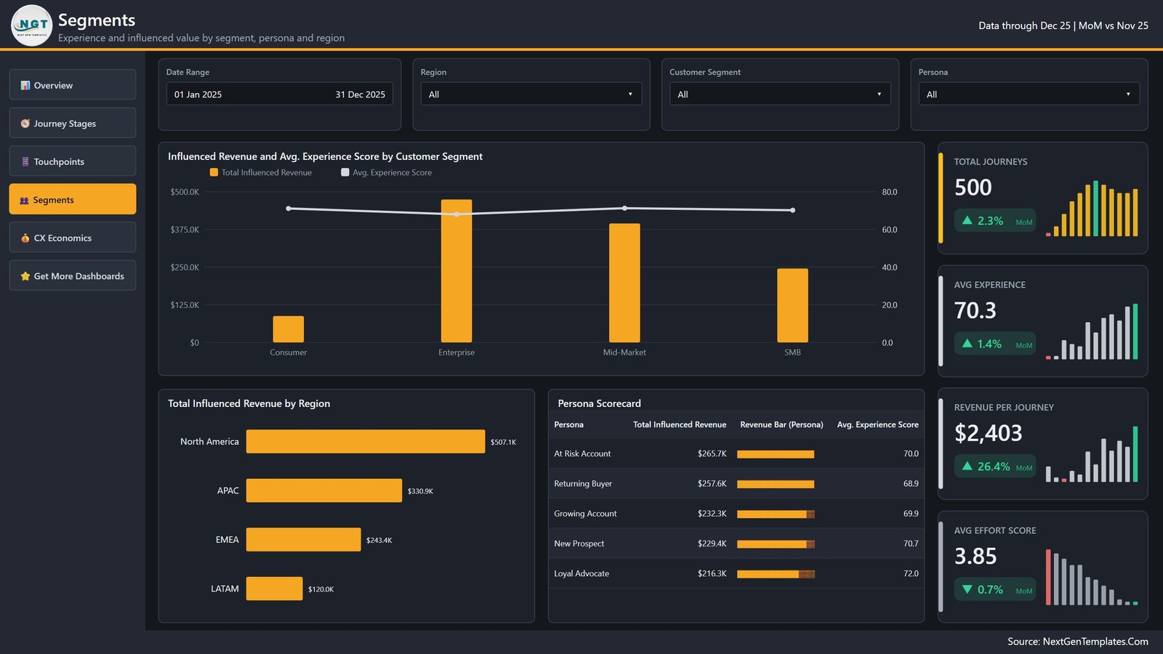
Task: Click the up triangle in Avg Experience card
Action: [967, 344]
